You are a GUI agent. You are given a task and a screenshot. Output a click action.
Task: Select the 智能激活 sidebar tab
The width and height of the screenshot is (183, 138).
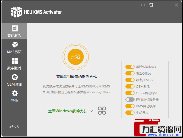click(14, 31)
